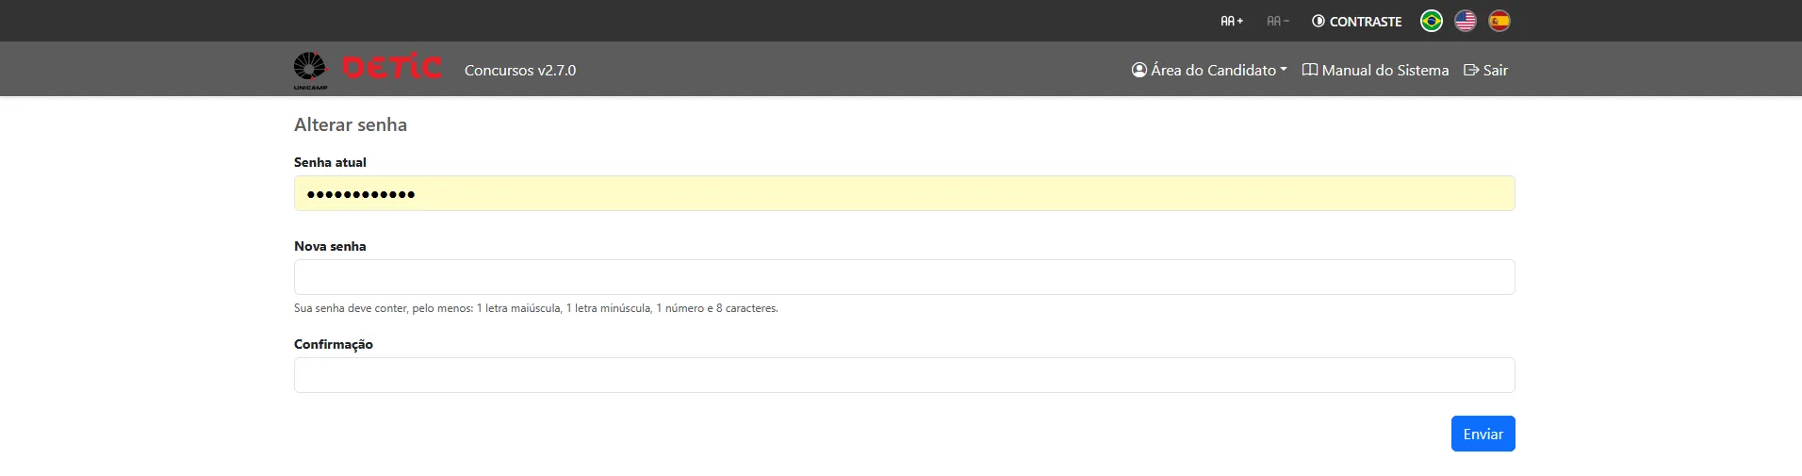1802x476 pixels.
Task: Click the Unicamp logo
Action: click(310, 71)
